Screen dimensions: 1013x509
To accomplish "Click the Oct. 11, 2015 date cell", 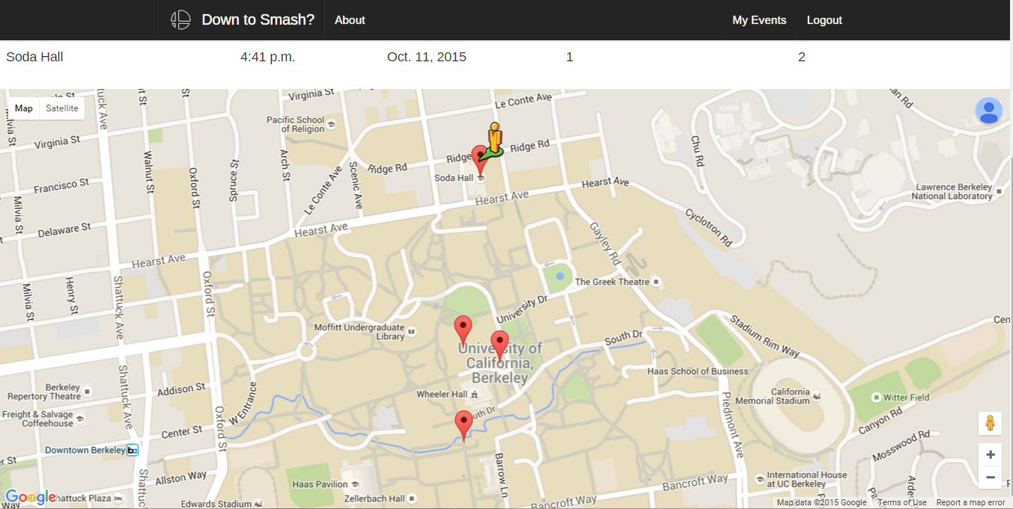I will (427, 57).
